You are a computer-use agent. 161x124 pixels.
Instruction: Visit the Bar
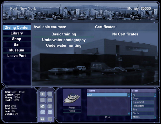pos(17,44)
